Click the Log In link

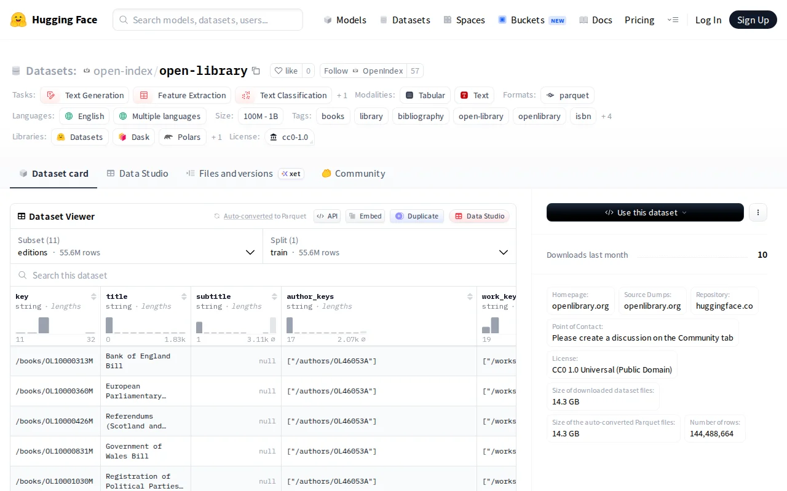[x=708, y=20]
